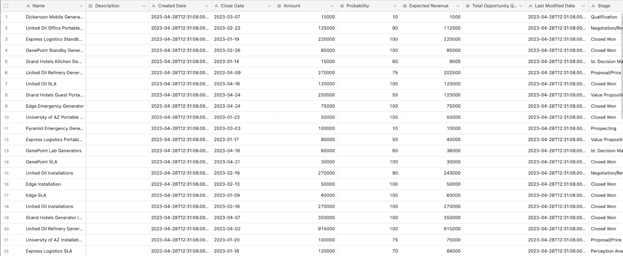Select the "United Oil SLA" name cell
The width and height of the screenshot is (623, 256).
coord(55,84)
